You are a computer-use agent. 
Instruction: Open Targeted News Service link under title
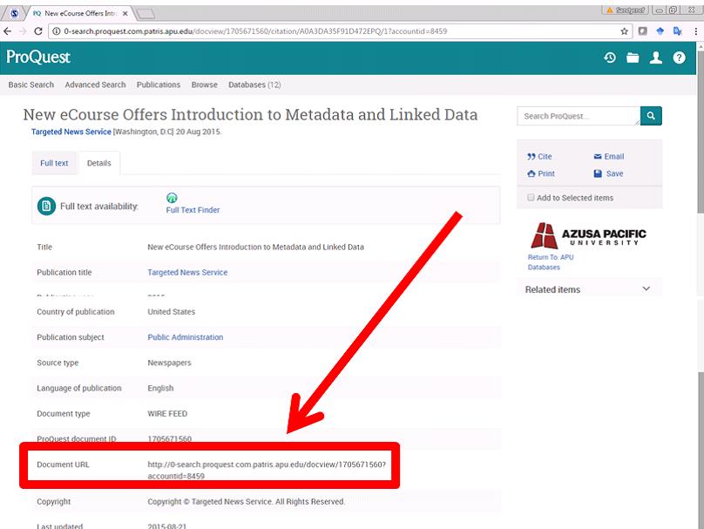coord(71,132)
